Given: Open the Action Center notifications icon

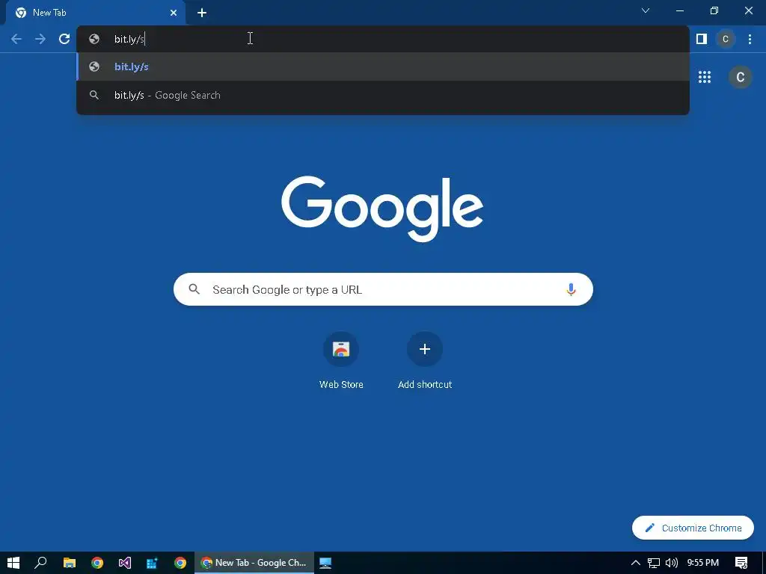Looking at the screenshot, I should click(741, 563).
